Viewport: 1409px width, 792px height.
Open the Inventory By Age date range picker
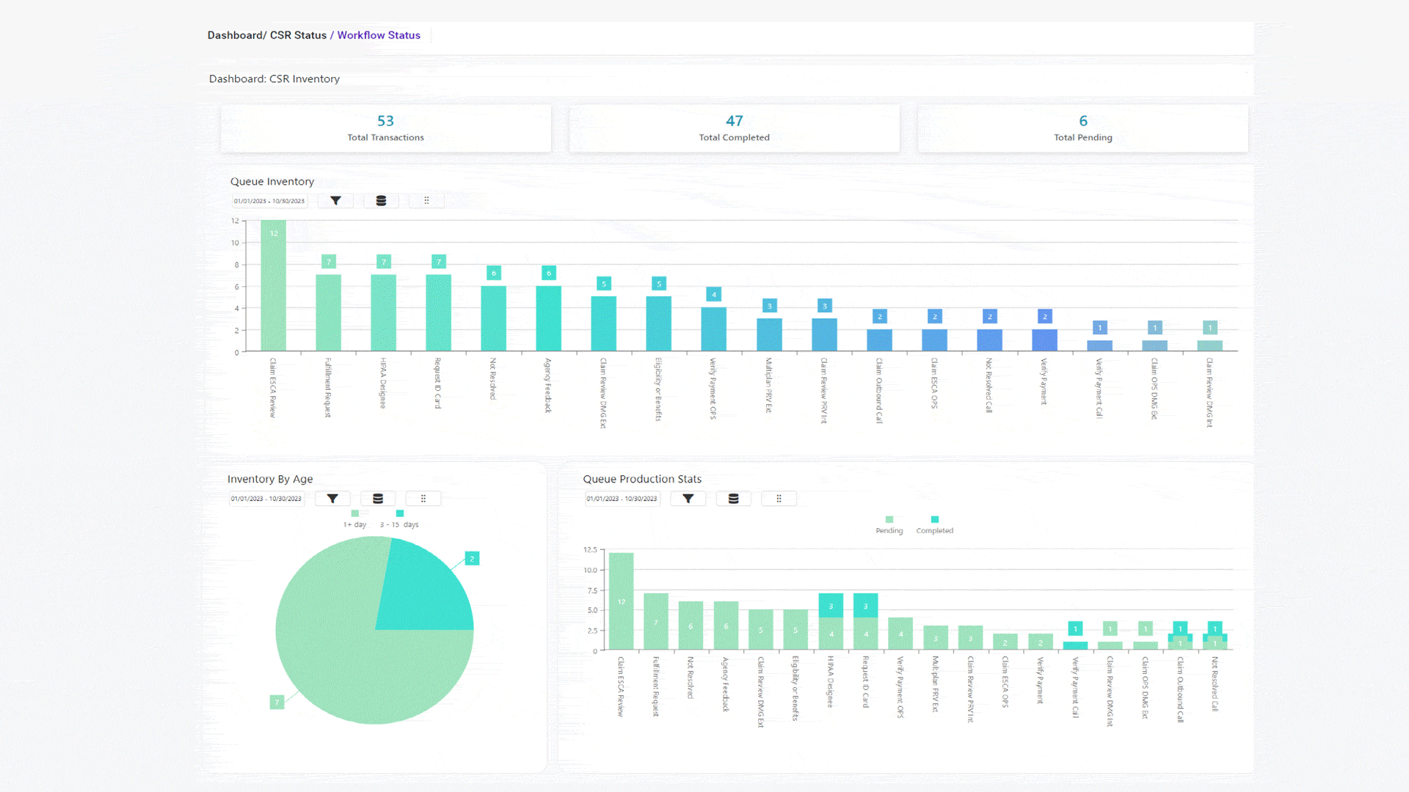pos(266,499)
